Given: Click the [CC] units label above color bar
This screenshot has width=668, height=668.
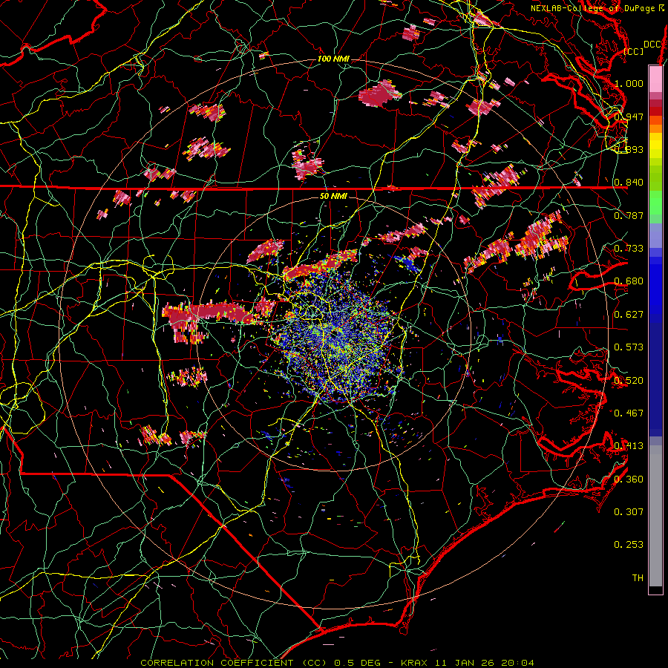Looking at the screenshot, I should coord(634,51).
